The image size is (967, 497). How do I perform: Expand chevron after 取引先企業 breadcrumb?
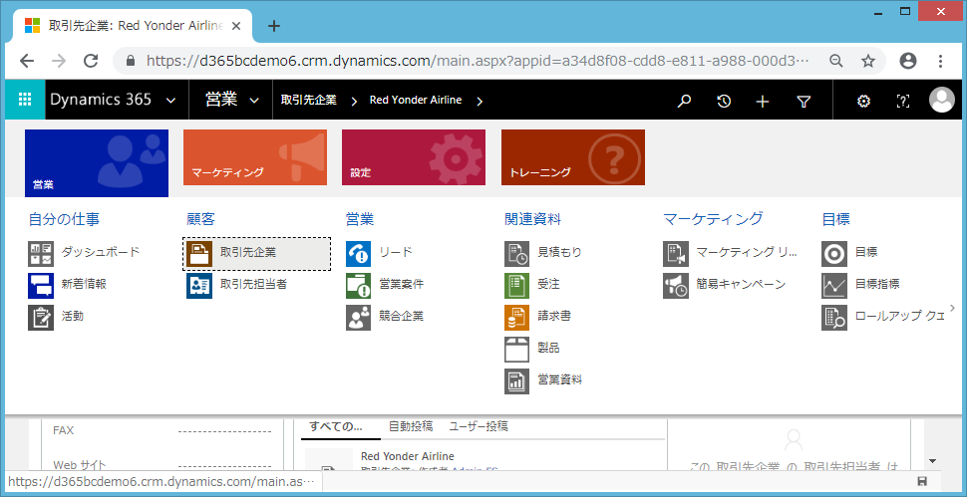coord(354,102)
